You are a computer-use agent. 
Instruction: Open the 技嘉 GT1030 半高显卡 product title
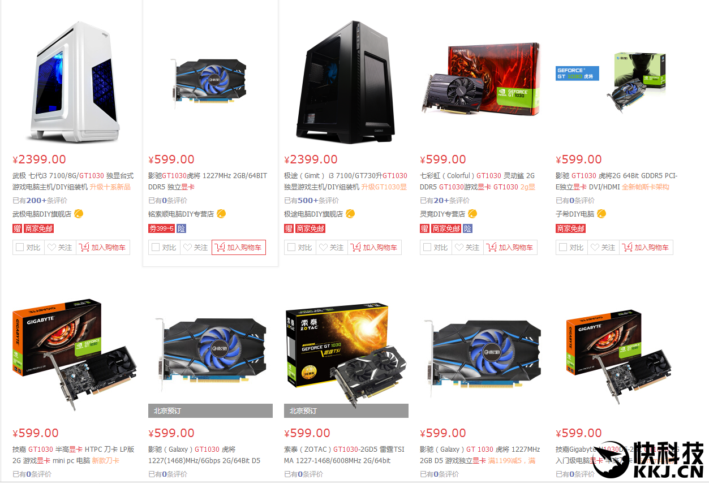click(74, 455)
